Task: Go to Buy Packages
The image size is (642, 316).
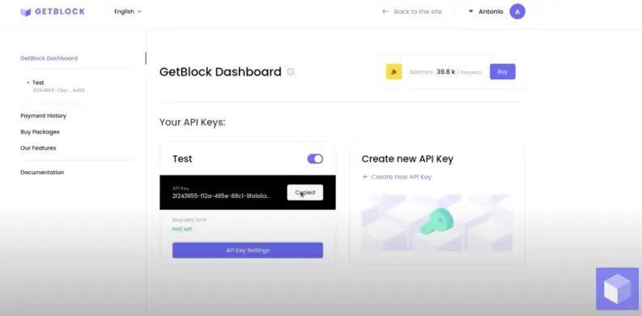Action: click(x=40, y=132)
